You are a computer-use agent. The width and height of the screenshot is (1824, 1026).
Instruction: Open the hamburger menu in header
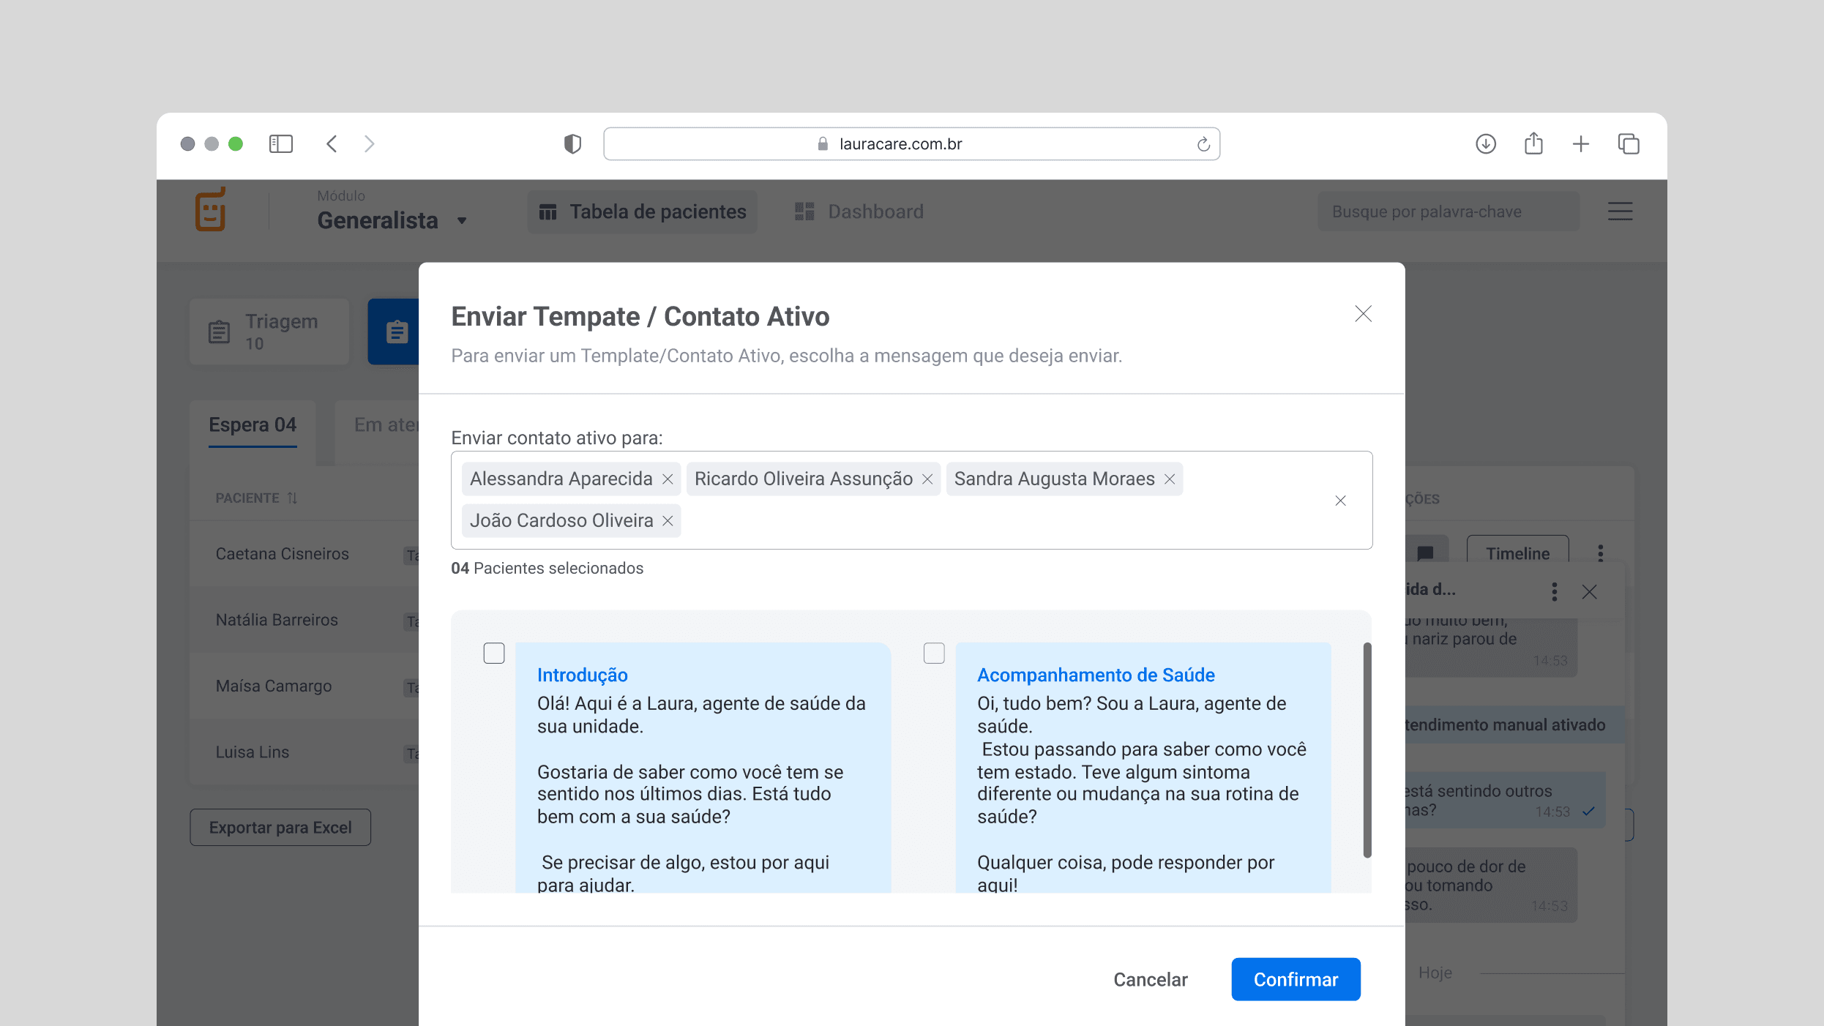[1620, 211]
